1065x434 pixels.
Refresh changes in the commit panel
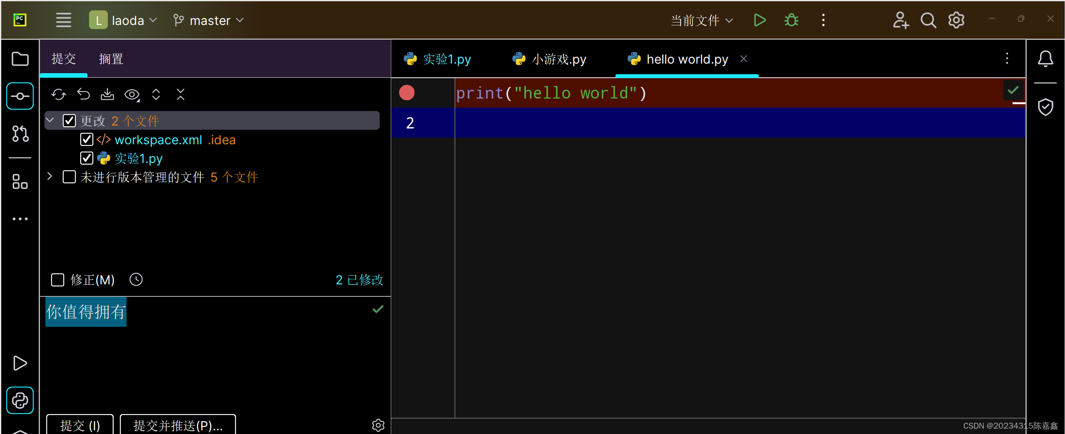59,94
